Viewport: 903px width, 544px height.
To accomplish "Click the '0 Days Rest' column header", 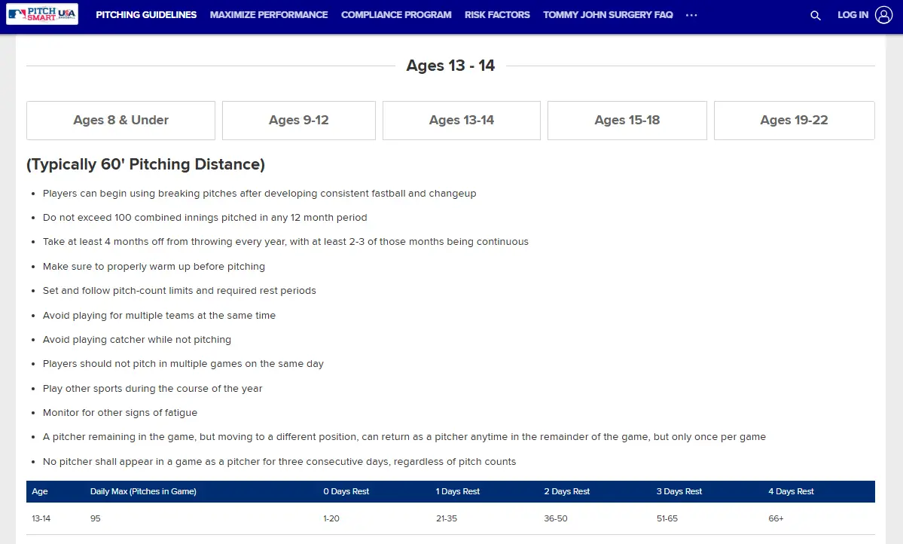I will [x=346, y=491].
